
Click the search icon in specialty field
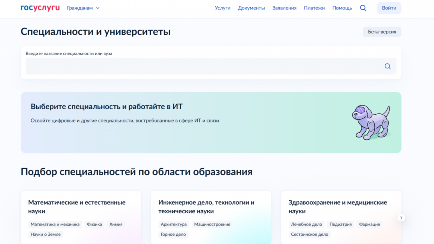[x=388, y=66]
